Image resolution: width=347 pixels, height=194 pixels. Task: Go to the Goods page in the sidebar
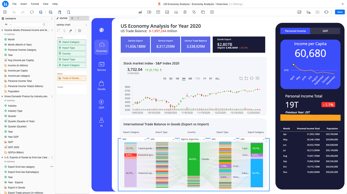click(101, 86)
